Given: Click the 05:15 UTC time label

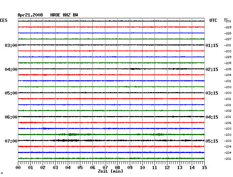Looking at the screenshot, I should click(x=212, y=141).
